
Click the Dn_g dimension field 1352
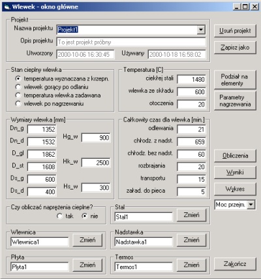pos(42,129)
